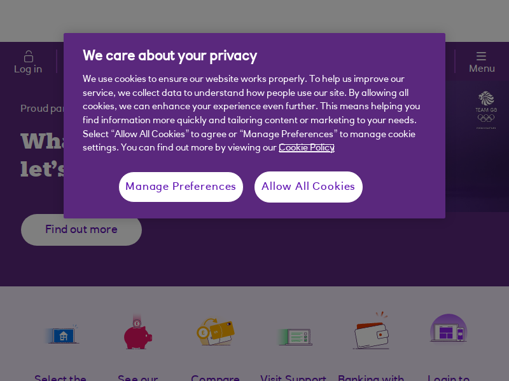Click the We care about your privacy heading
Screen dimensions: 509x381
pyautogui.click(x=170, y=56)
